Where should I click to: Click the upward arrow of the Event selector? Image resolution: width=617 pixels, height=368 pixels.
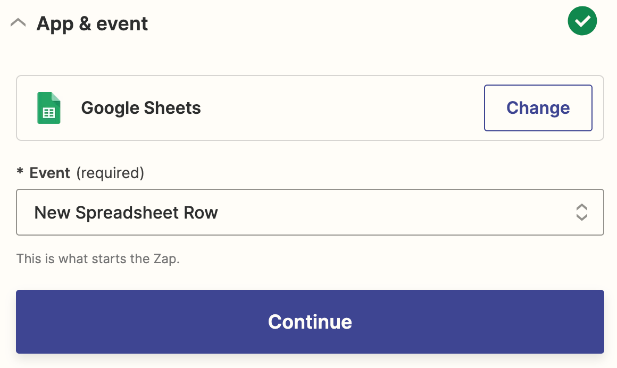tap(581, 207)
